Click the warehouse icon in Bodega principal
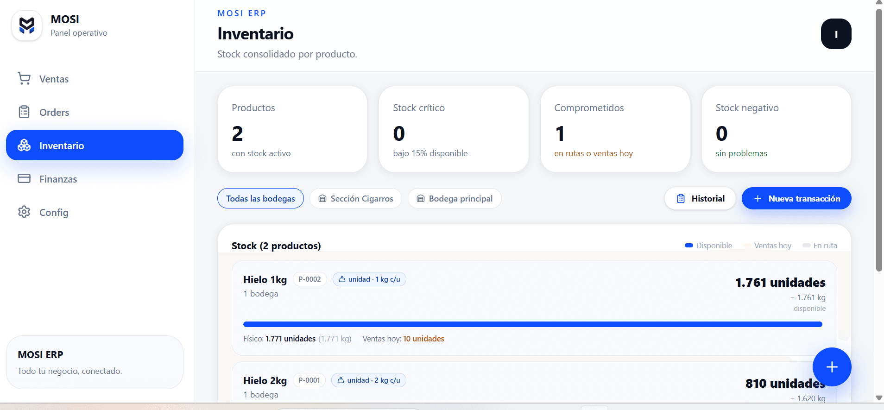The width and height of the screenshot is (884, 410). pos(421,199)
